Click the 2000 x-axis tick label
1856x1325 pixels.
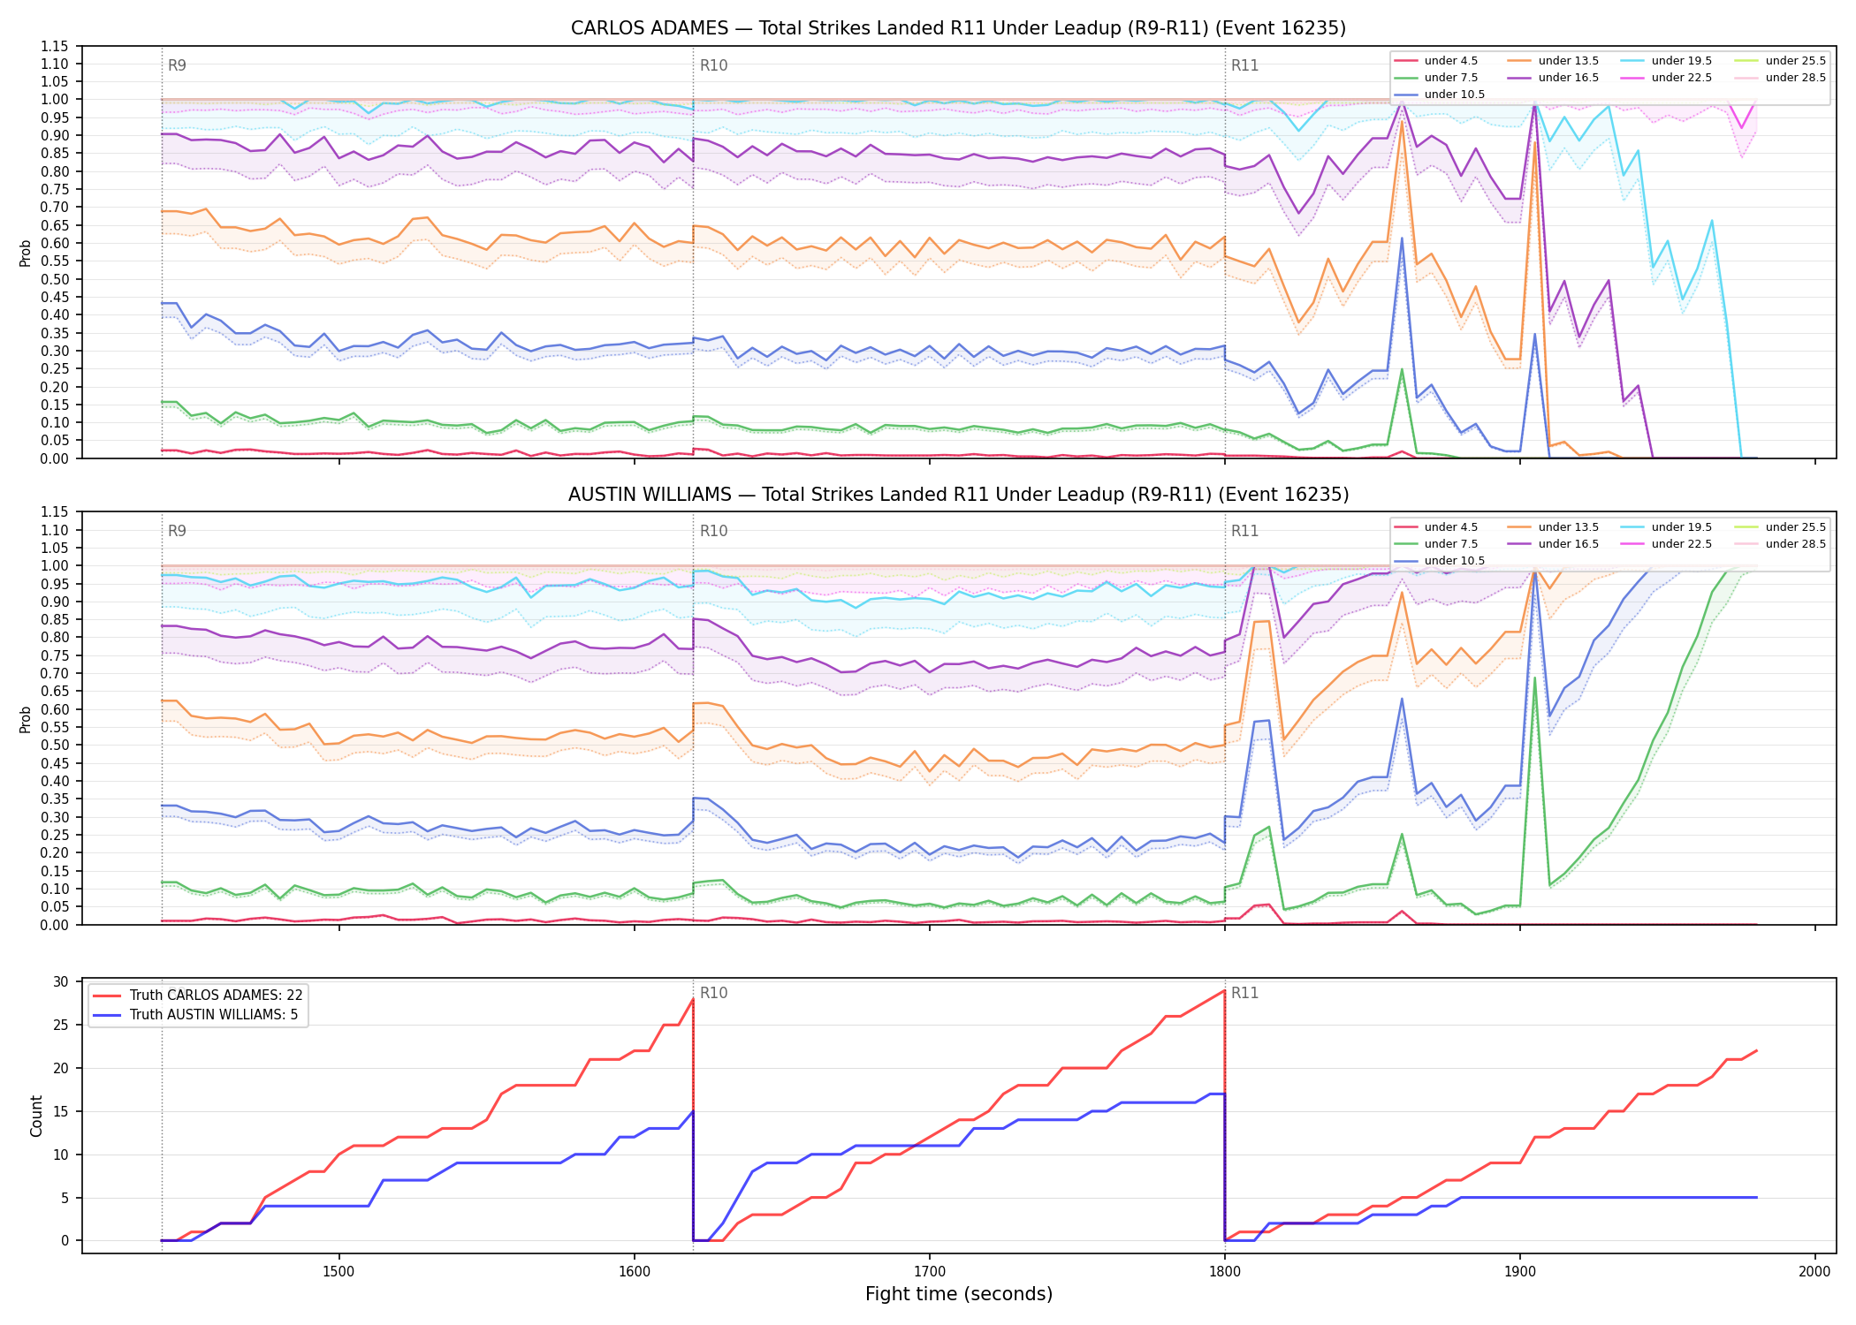(x=1814, y=1271)
